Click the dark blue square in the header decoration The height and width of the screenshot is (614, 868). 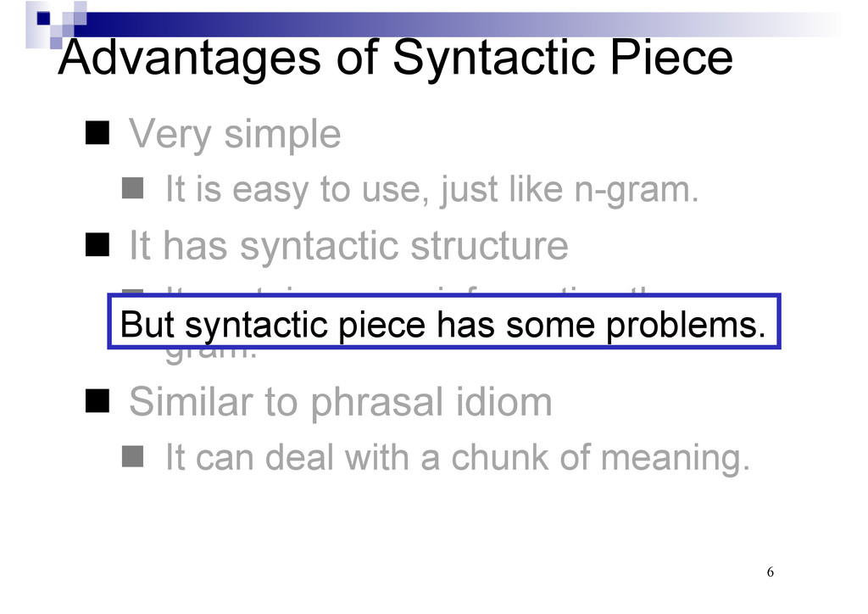pos(43,19)
